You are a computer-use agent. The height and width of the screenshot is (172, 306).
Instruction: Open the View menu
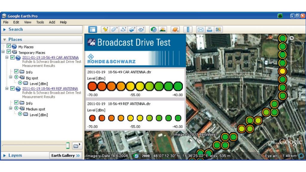[27, 22]
